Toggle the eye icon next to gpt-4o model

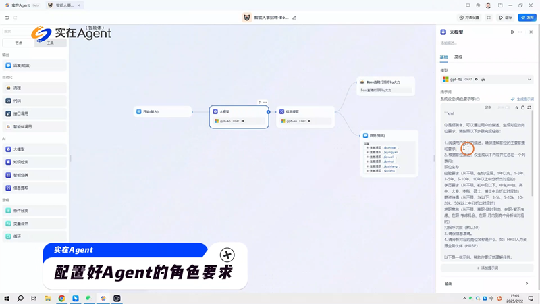[x=476, y=80]
